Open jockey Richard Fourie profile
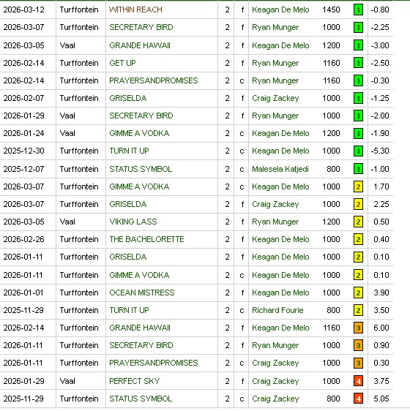 click(277, 310)
